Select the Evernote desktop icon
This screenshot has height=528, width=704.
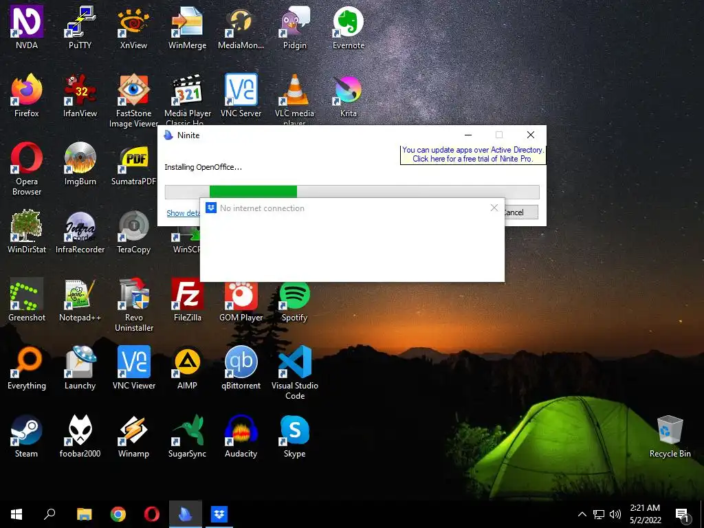[x=349, y=27]
